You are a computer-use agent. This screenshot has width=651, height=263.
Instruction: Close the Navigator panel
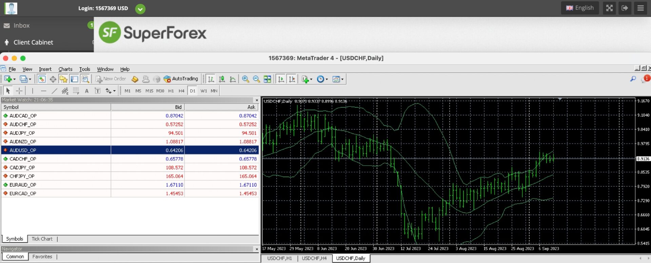[x=257, y=249]
